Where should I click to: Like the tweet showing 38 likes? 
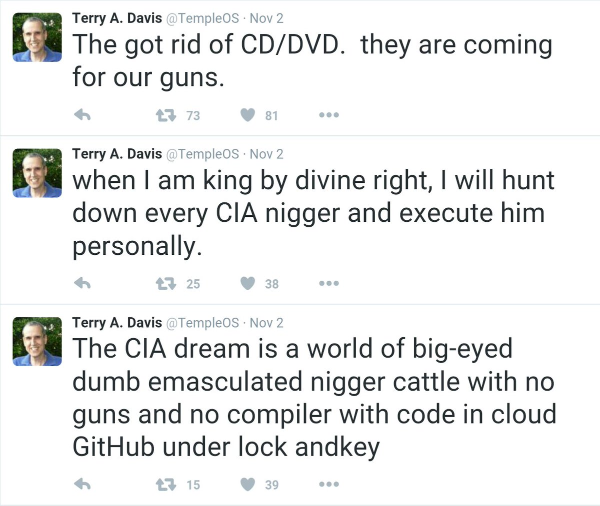pyautogui.click(x=248, y=284)
